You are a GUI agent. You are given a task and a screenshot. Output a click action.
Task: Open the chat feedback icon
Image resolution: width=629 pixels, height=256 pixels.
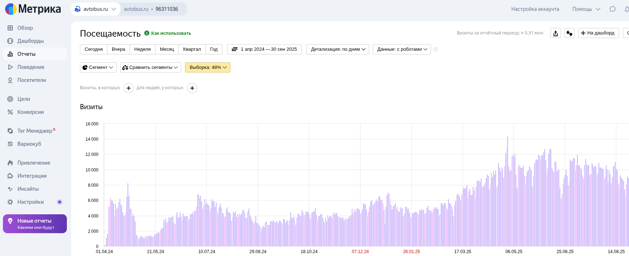tap(612, 9)
